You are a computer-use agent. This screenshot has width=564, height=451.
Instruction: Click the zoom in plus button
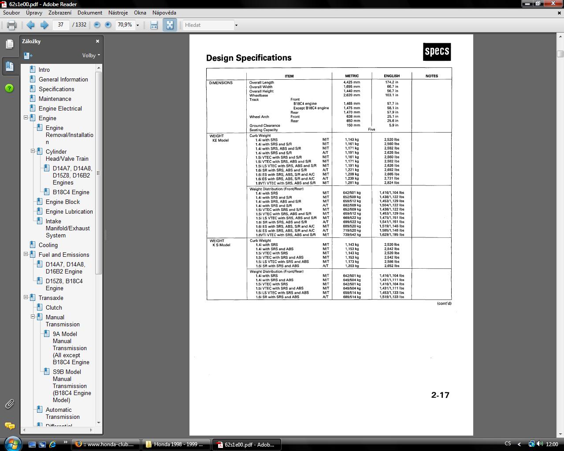[x=108, y=25]
